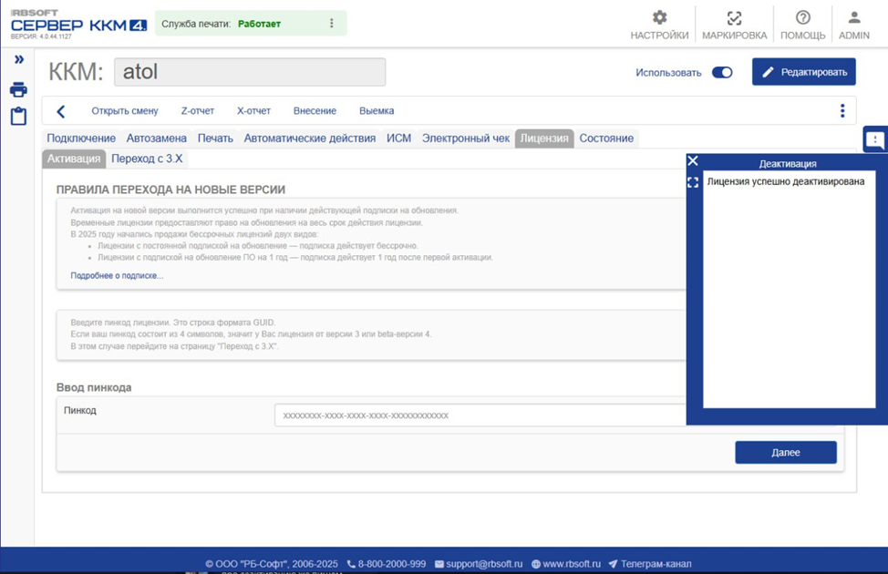Open Помощь help icon
Viewport: 888px width, 574px height.
pos(802,18)
